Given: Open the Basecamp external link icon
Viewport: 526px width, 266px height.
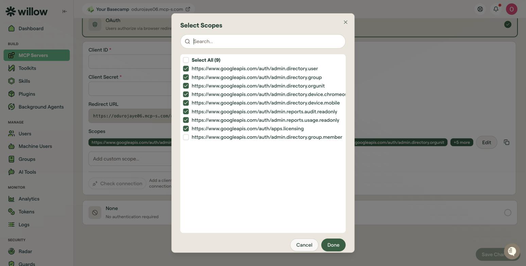Looking at the screenshot, I should coord(188,9).
